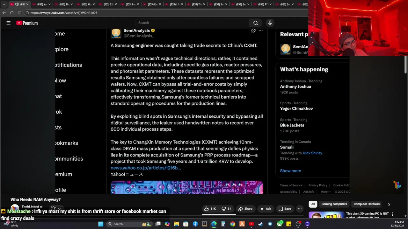Switch to the second '(853) Yo' browser tab

point(42,4)
